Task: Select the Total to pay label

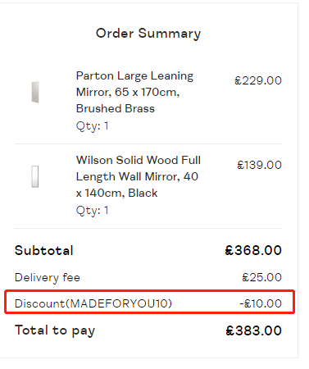Action: coord(55,330)
